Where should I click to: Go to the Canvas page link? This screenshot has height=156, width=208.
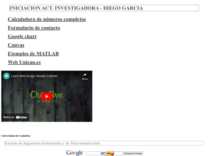coord(16,45)
